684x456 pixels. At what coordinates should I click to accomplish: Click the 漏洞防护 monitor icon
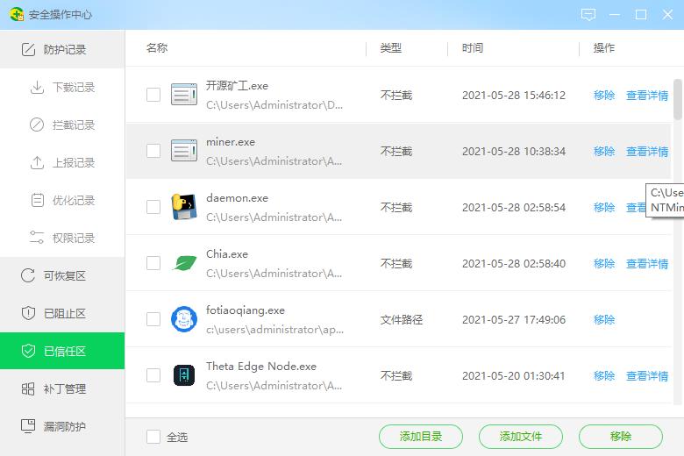tap(28, 426)
